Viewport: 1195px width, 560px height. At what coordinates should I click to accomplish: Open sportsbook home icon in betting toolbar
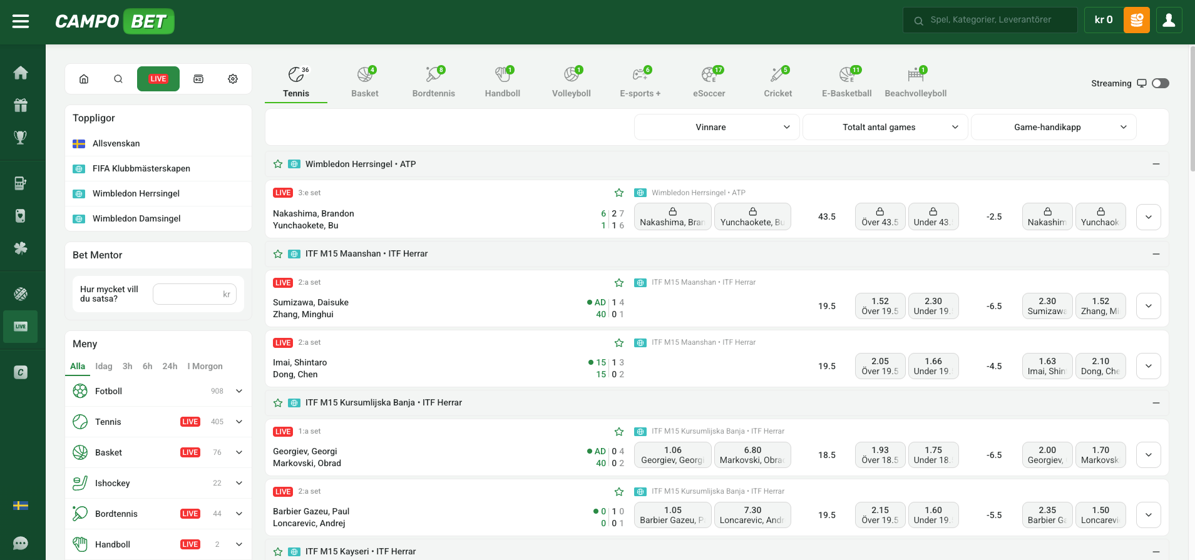pos(84,79)
